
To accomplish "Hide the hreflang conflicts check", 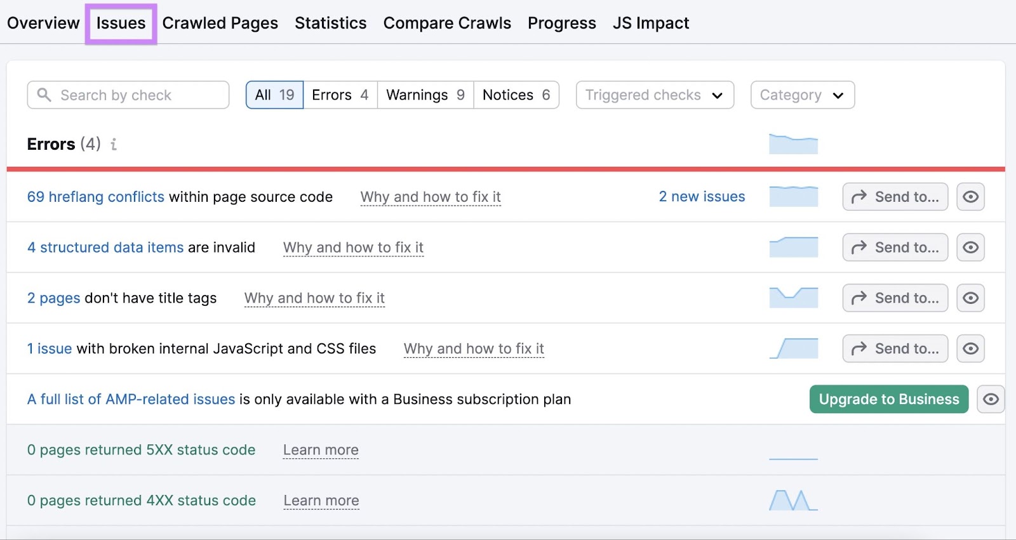I will point(970,197).
